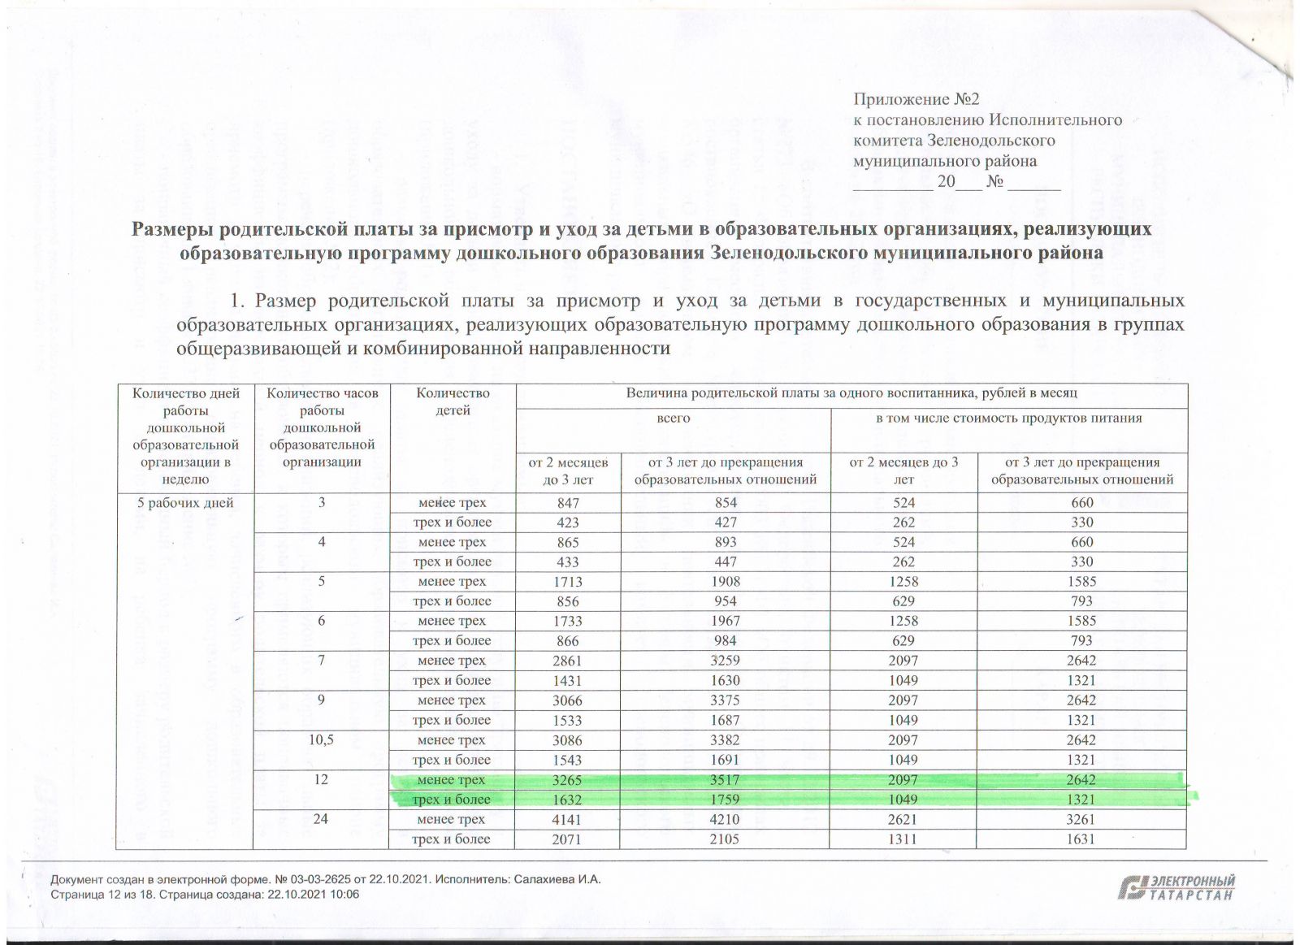
Task: Select 'в том числе стоимость продуктов питания' header
Action: 1008,418
